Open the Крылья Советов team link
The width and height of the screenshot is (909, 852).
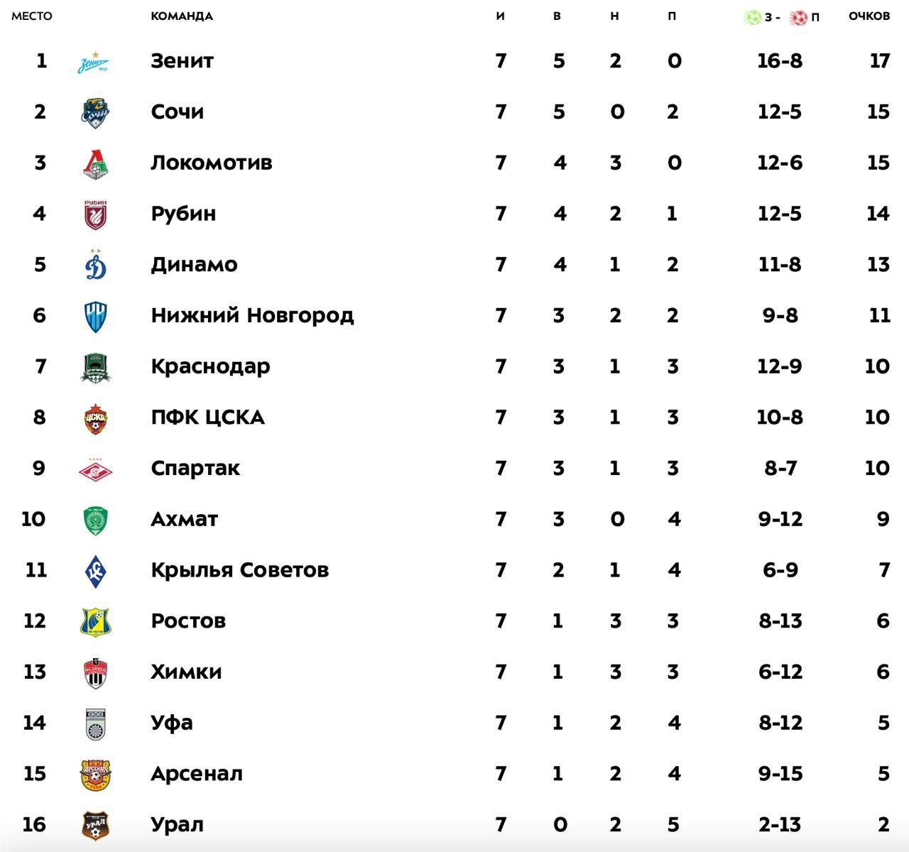click(239, 570)
